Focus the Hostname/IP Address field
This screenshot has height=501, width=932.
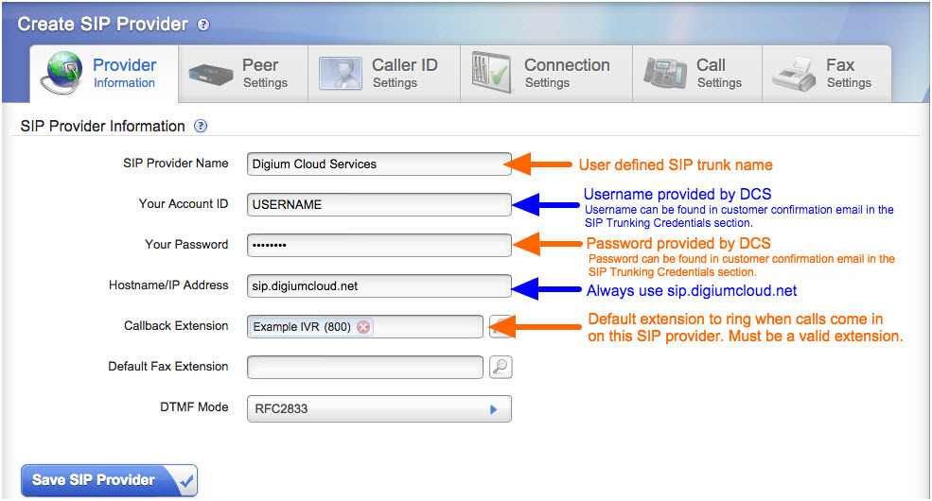coord(379,285)
